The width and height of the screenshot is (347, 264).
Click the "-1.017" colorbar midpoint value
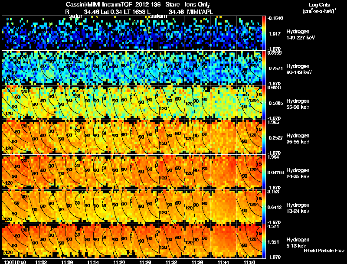[x=274, y=34]
